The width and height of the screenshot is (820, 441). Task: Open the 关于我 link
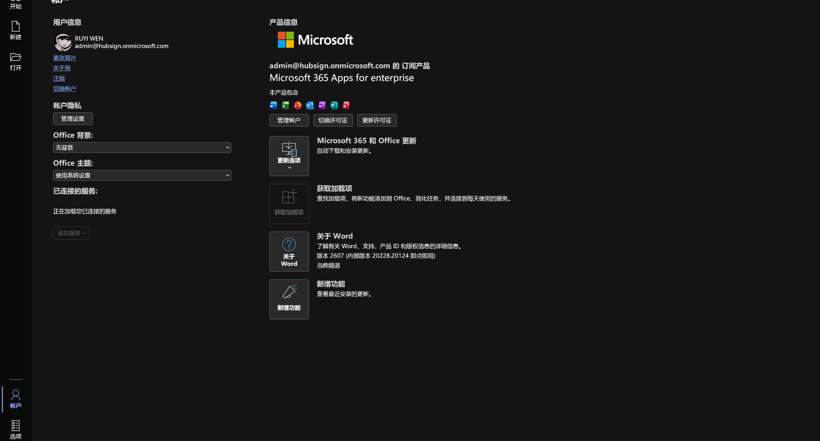[62, 68]
